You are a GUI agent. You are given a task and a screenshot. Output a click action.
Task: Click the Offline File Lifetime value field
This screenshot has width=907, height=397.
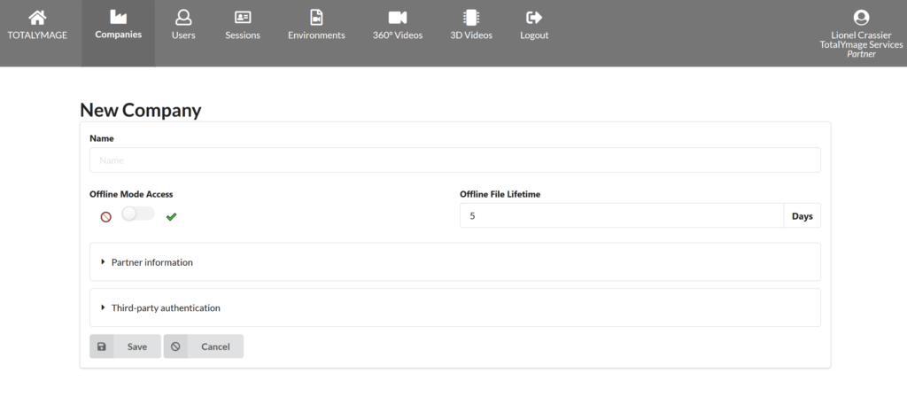[x=622, y=216]
